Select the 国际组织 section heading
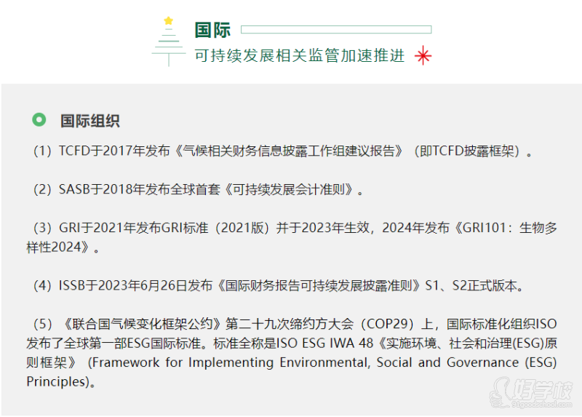 89,121
